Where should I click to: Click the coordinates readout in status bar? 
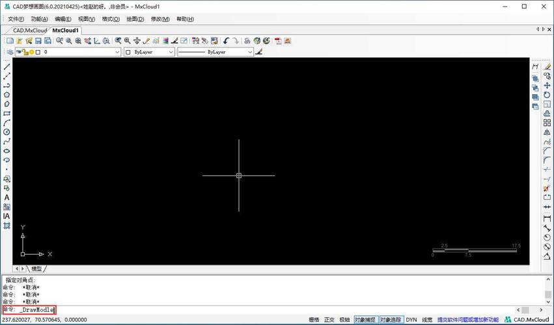(x=44, y=320)
